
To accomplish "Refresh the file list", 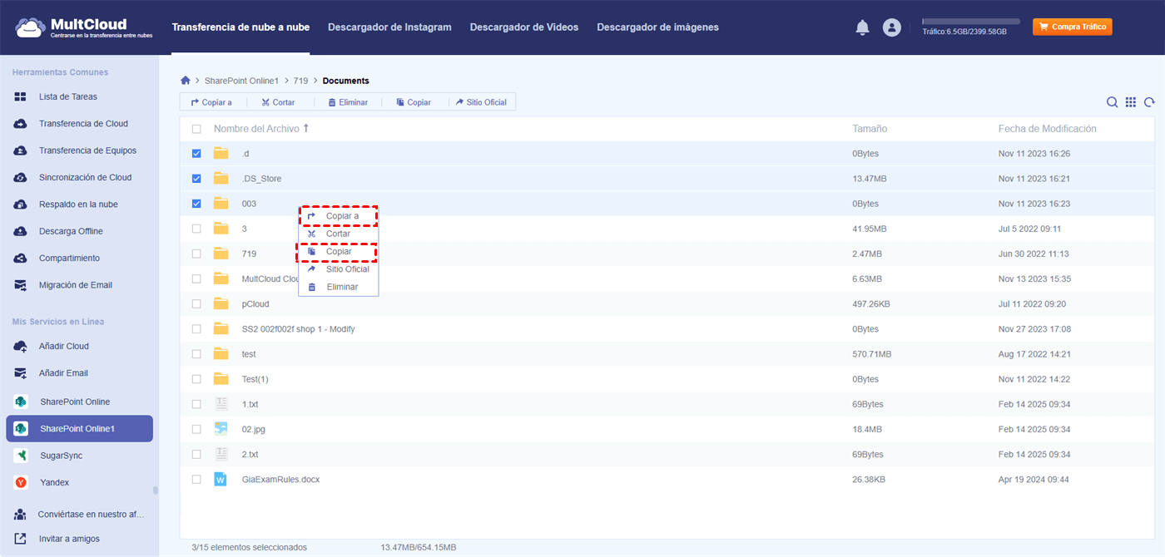I will coord(1149,102).
